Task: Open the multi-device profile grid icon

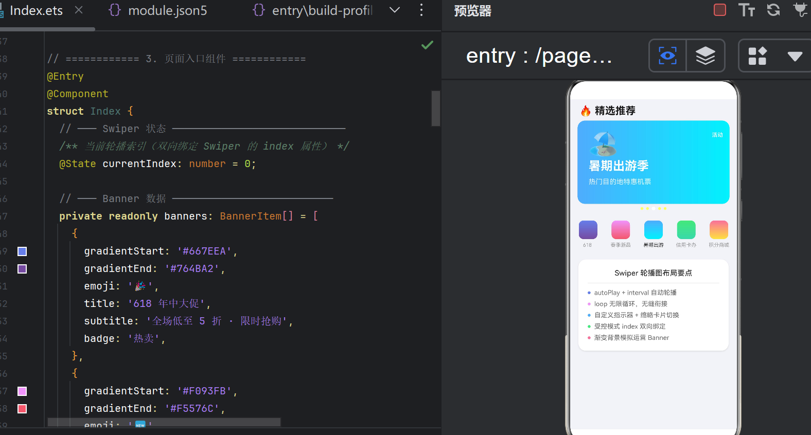Action: 757,56
